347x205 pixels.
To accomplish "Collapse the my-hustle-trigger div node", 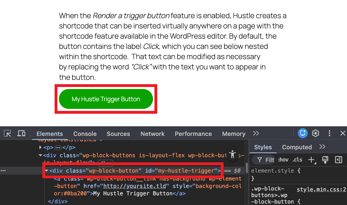I will pyautogui.click(x=47, y=171).
